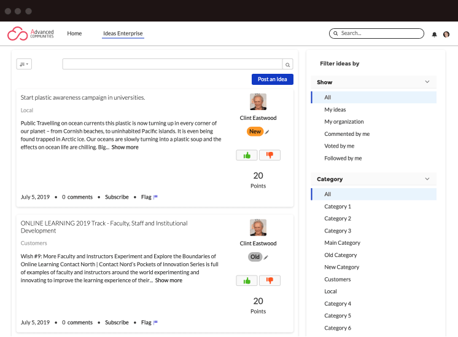
Task: Click the Customers tag under ONLINE LEARNING title
Action: tap(34, 243)
